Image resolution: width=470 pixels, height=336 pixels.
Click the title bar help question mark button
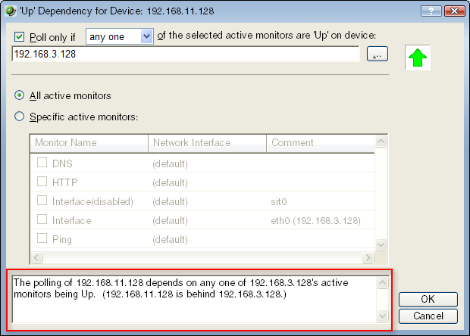click(x=431, y=11)
